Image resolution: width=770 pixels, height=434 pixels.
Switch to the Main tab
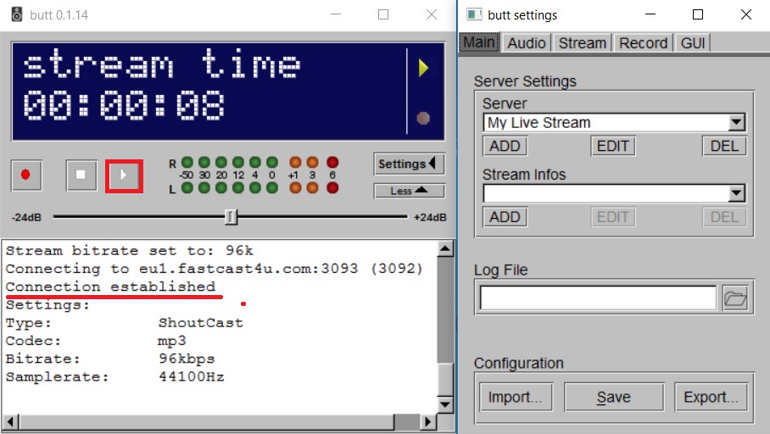point(479,42)
